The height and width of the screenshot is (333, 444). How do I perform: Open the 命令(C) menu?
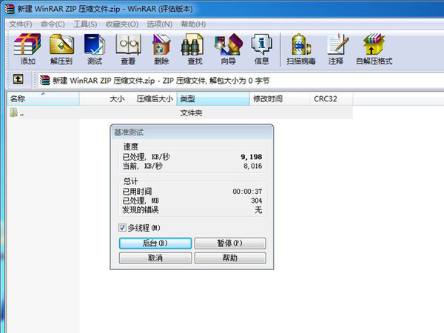click(53, 24)
